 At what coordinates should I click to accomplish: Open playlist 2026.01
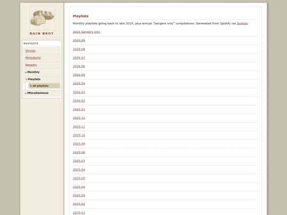79,109
